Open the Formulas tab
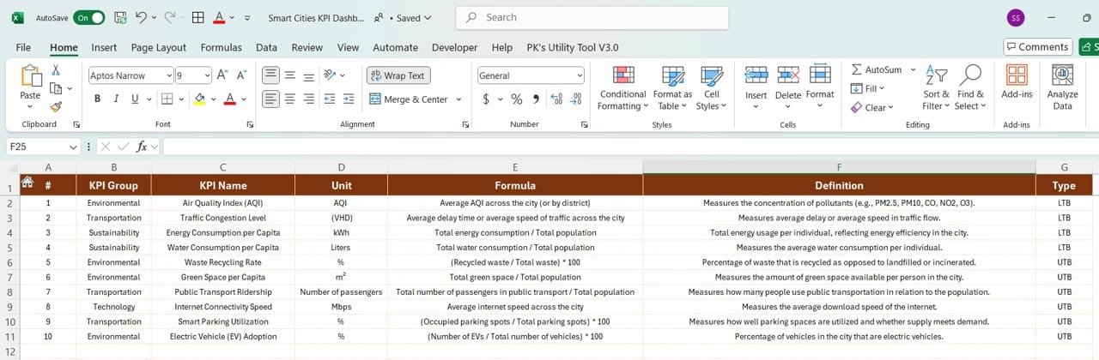This screenshot has height=360, width=1099. [x=222, y=48]
